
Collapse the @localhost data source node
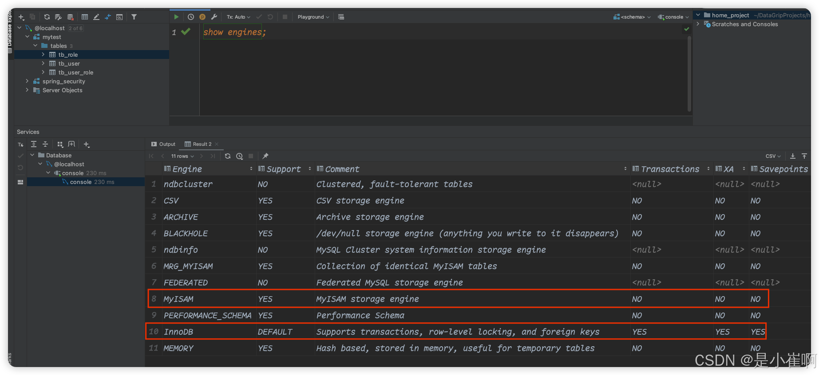click(x=20, y=28)
